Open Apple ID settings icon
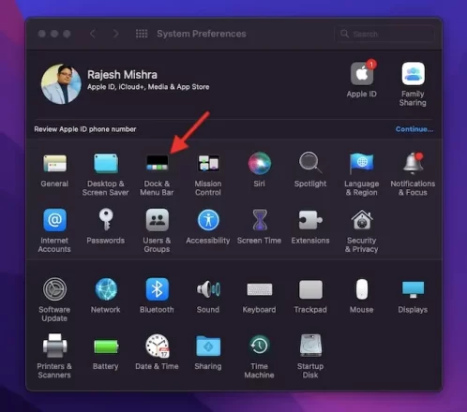 pos(362,74)
